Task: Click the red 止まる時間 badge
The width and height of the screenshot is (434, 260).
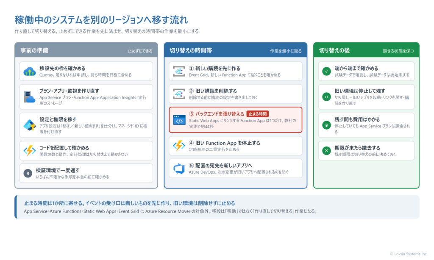Action: click(x=257, y=114)
